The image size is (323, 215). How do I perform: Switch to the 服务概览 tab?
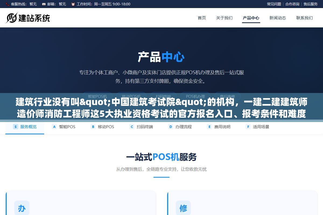[25, 127]
